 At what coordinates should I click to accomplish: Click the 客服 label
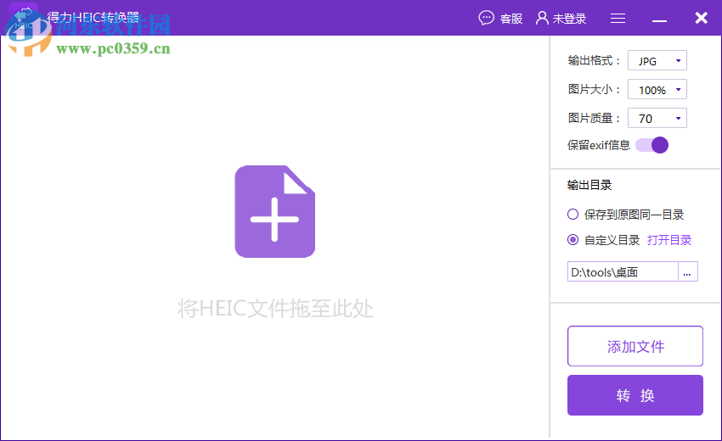pyautogui.click(x=511, y=19)
